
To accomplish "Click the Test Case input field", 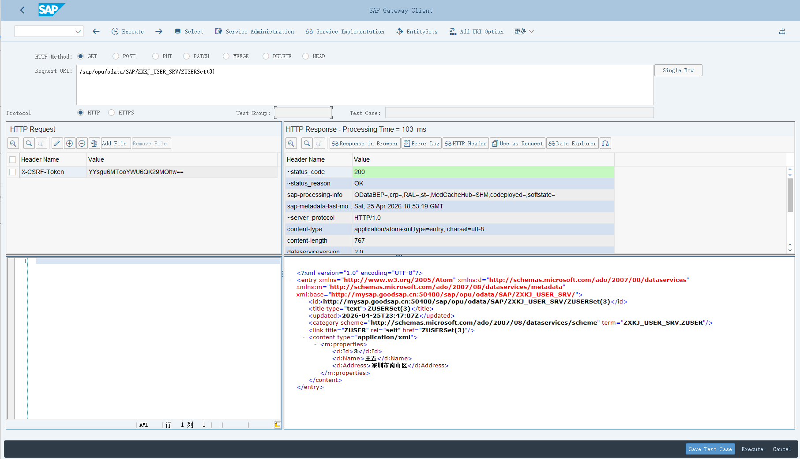I will [x=519, y=113].
